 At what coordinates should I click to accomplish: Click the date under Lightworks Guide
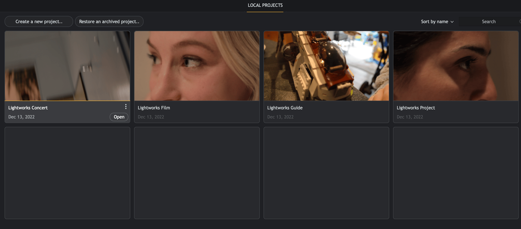[280, 117]
